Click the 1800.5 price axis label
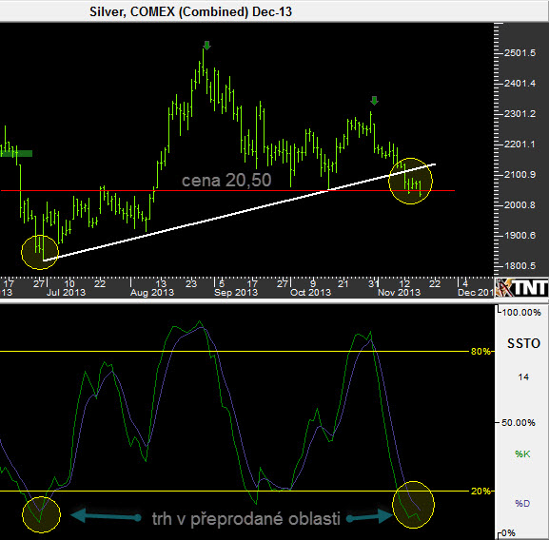The image size is (549, 540). point(520,266)
